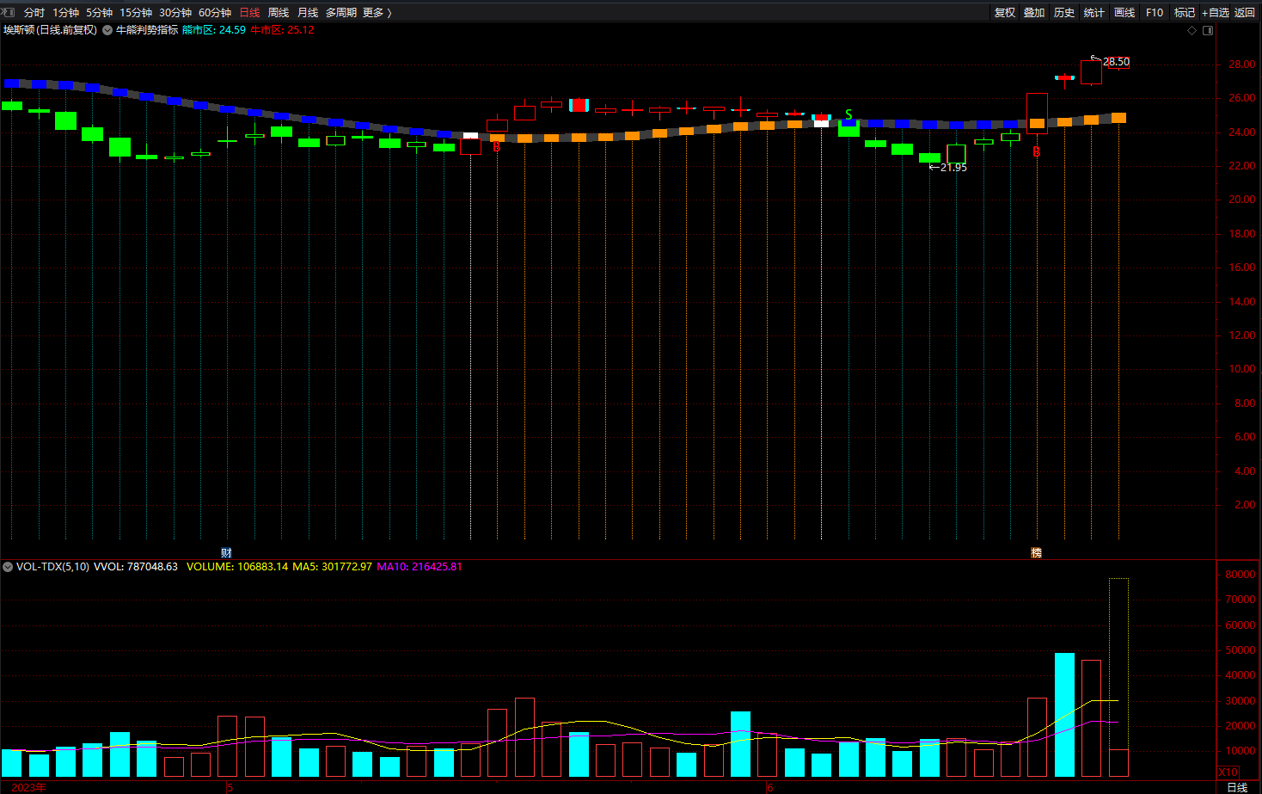Click the 返回 back button
Image resolution: width=1262 pixels, height=794 pixels.
point(1245,12)
